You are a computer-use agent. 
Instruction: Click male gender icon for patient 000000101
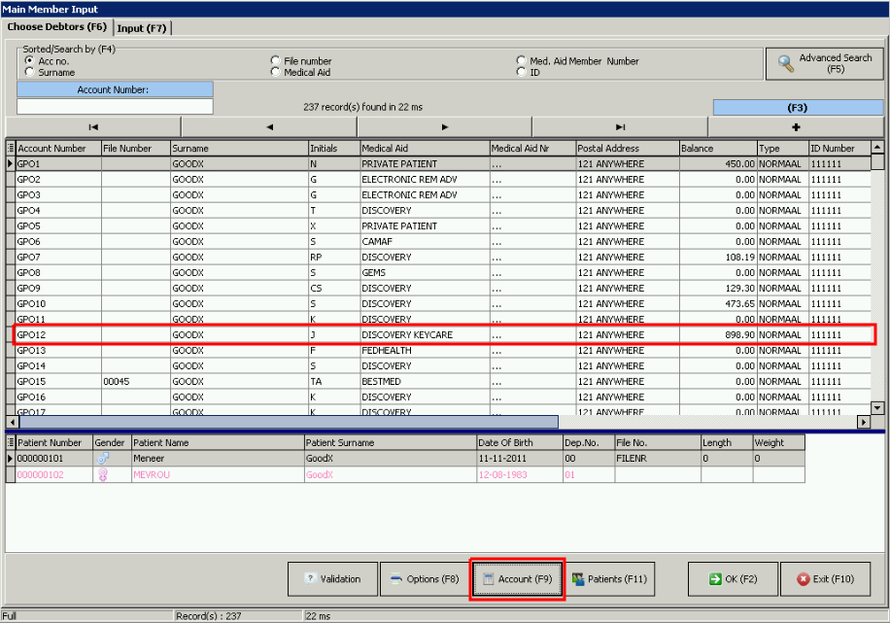103,458
